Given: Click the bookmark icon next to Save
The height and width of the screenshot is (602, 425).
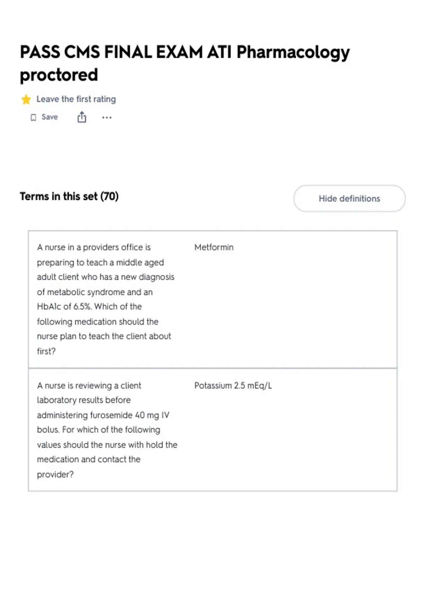Looking at the screenshot, I should 33,118.
